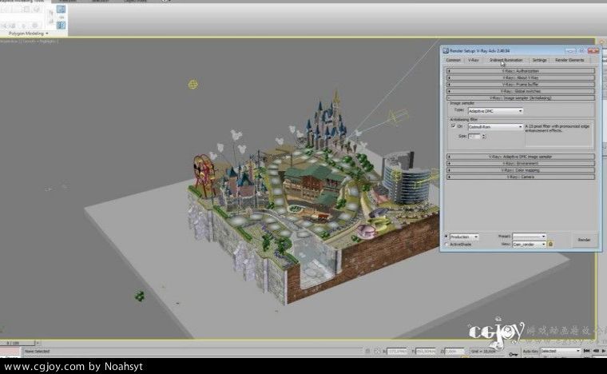This screenshot has width=607, height=374.
Task: Select the yellow light helper in viewport
Action: click(x=192, y=84)
